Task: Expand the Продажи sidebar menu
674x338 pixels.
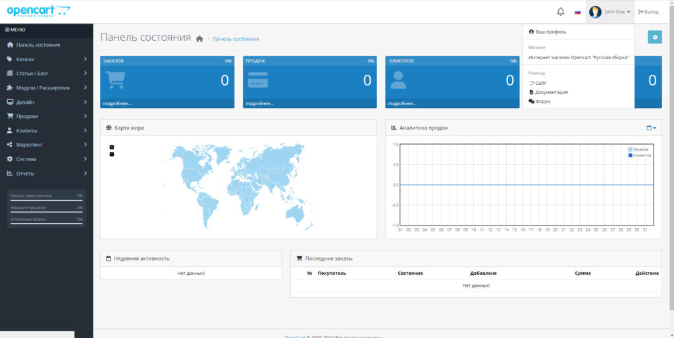Action: point(47,116)
